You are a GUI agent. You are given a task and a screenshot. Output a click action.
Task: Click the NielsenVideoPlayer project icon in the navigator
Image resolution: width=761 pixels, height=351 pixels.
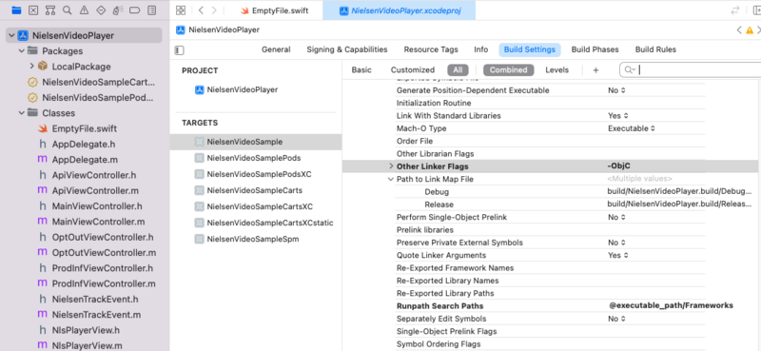tap(22, 35)
